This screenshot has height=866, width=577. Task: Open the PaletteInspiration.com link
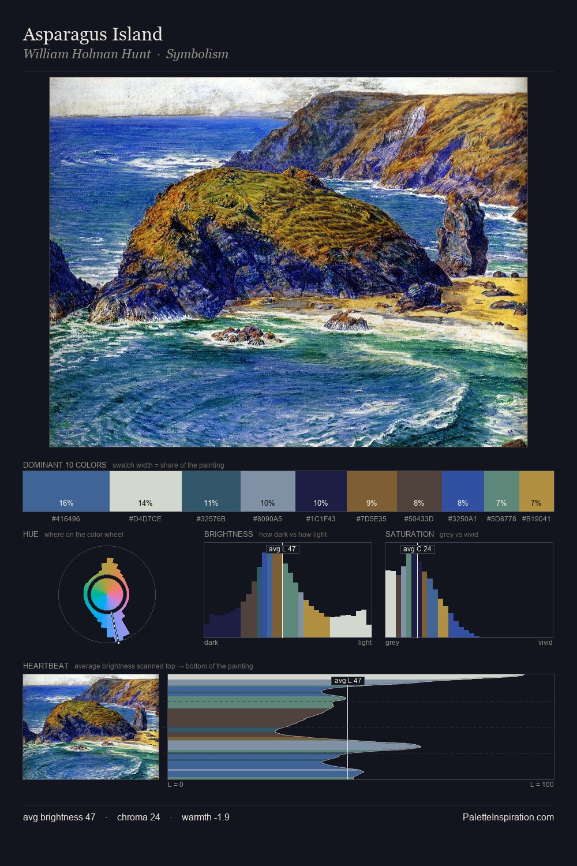point(508,817)
